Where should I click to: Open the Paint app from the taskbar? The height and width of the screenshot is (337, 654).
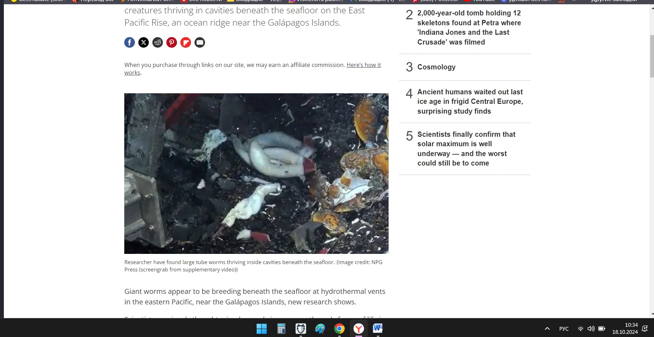click(x=320, y=329)
